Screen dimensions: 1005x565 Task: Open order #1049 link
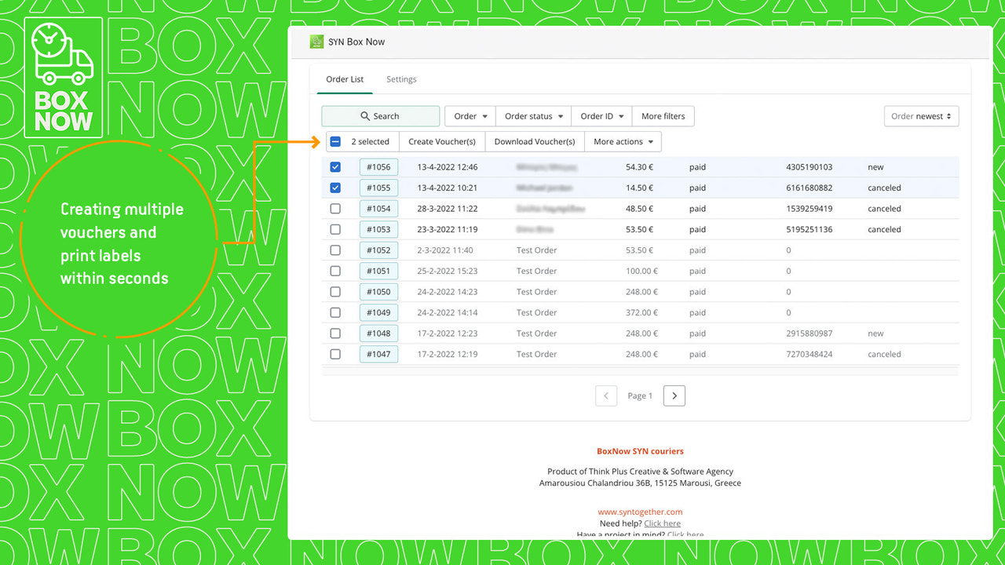pos(378,312)
